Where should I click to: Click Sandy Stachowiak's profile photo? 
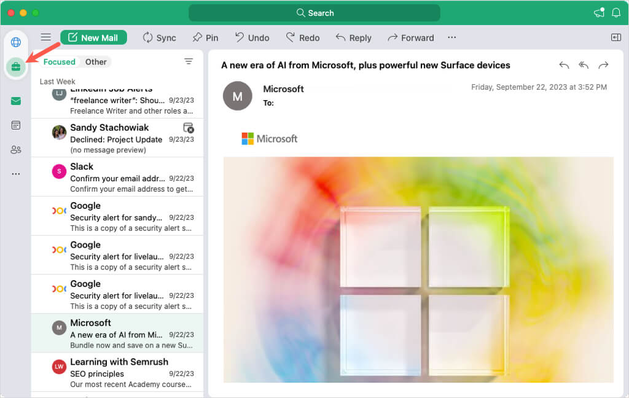tap(59, 132)
